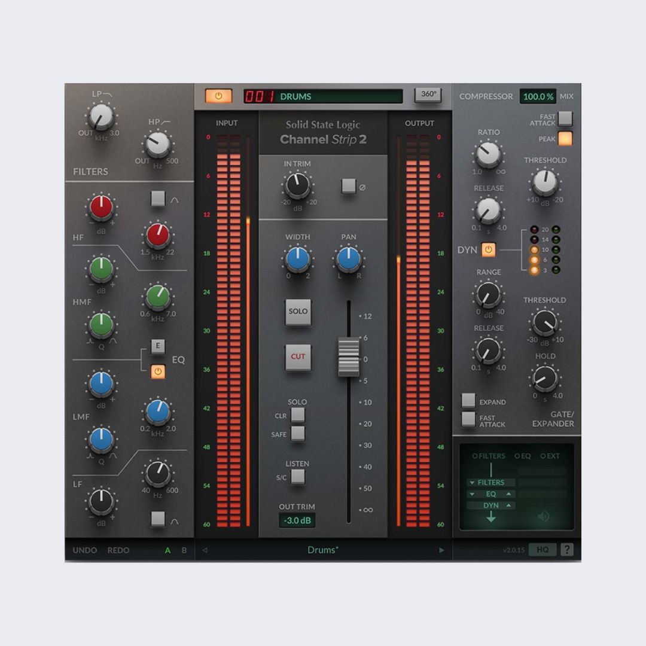646x646 pixels.
Task: Click the OUT TRIM -3.0 dB value
Action: [x=297, y=520]
